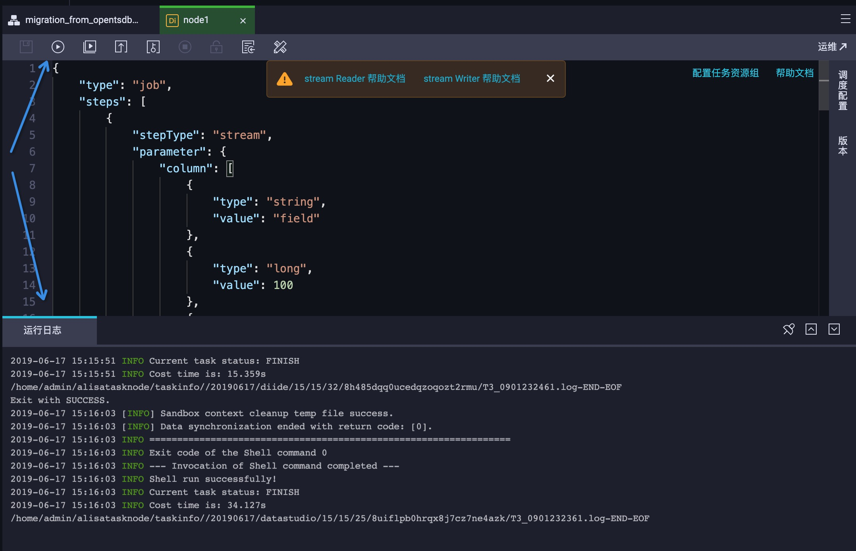
Task: Open the hamburger menu at top right
Action: click(x=845, y=19)
